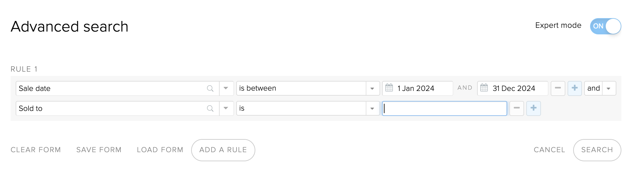
Task: Remove the Sale date condition with minus
Action: click(558, 88)
